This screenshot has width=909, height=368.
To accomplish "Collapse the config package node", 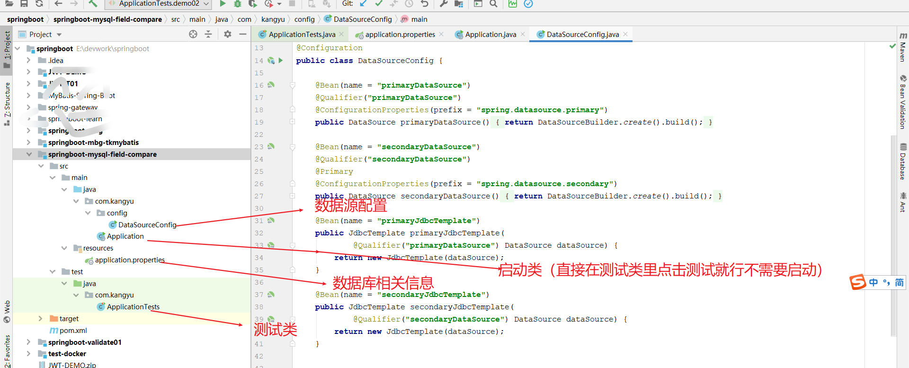I will click(x=88, y=213).
